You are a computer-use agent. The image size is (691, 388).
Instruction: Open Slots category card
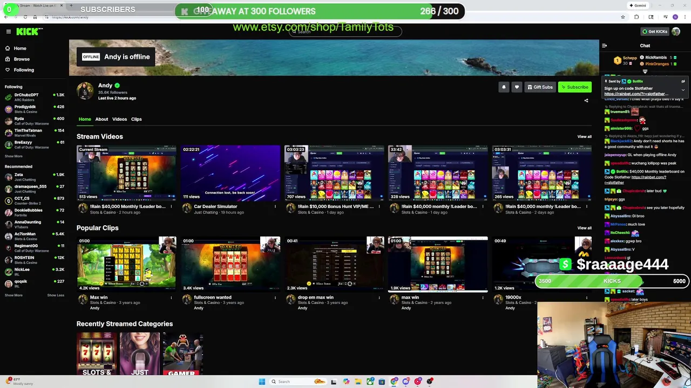97,354
